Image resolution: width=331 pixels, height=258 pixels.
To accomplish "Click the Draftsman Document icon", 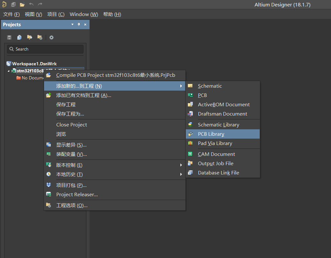I will pos(190,114).
